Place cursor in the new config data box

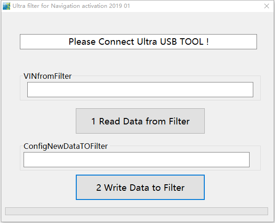tap(136, 159)
